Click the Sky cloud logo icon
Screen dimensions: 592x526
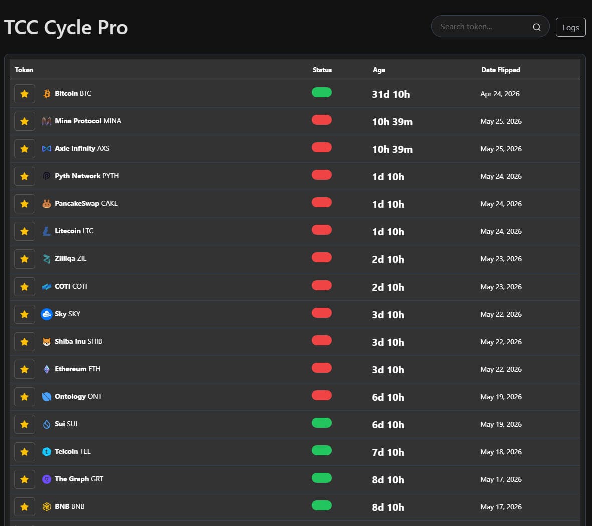pyautogui.click(x=47, y=314)
